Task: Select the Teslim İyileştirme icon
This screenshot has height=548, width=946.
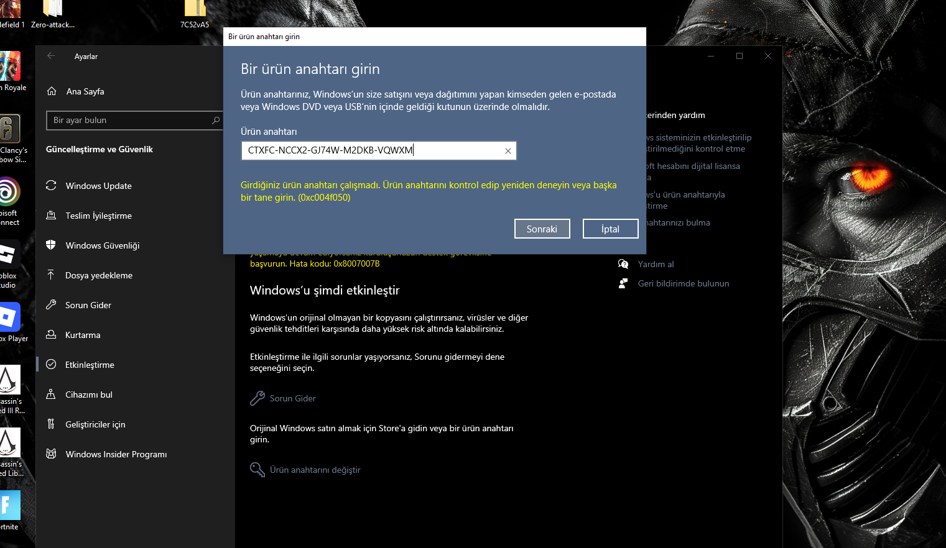Action: click(x=51, y=215)
